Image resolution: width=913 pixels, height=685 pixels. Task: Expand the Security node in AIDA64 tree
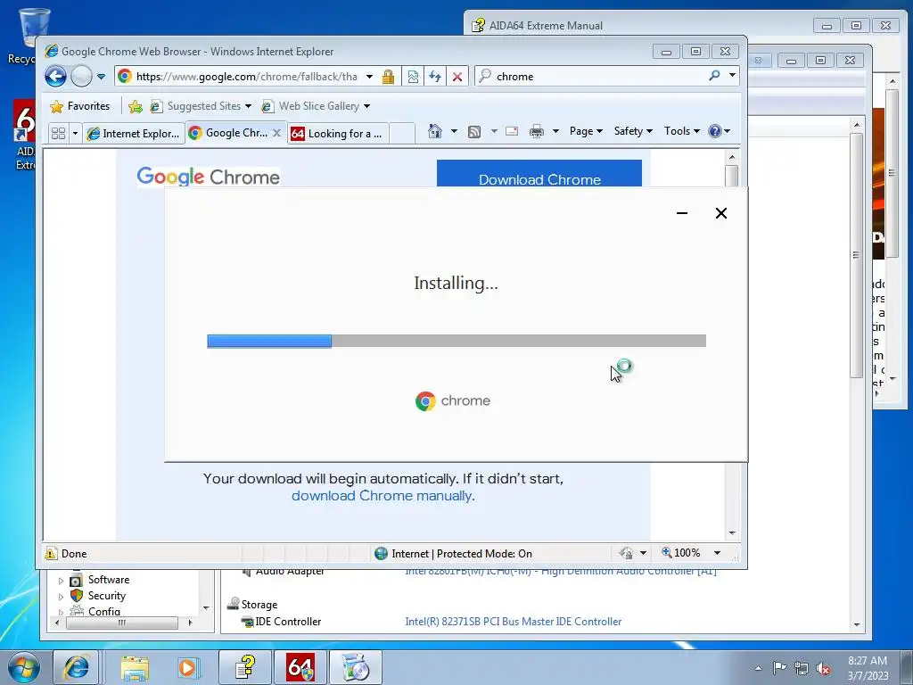tap(61, 597)
